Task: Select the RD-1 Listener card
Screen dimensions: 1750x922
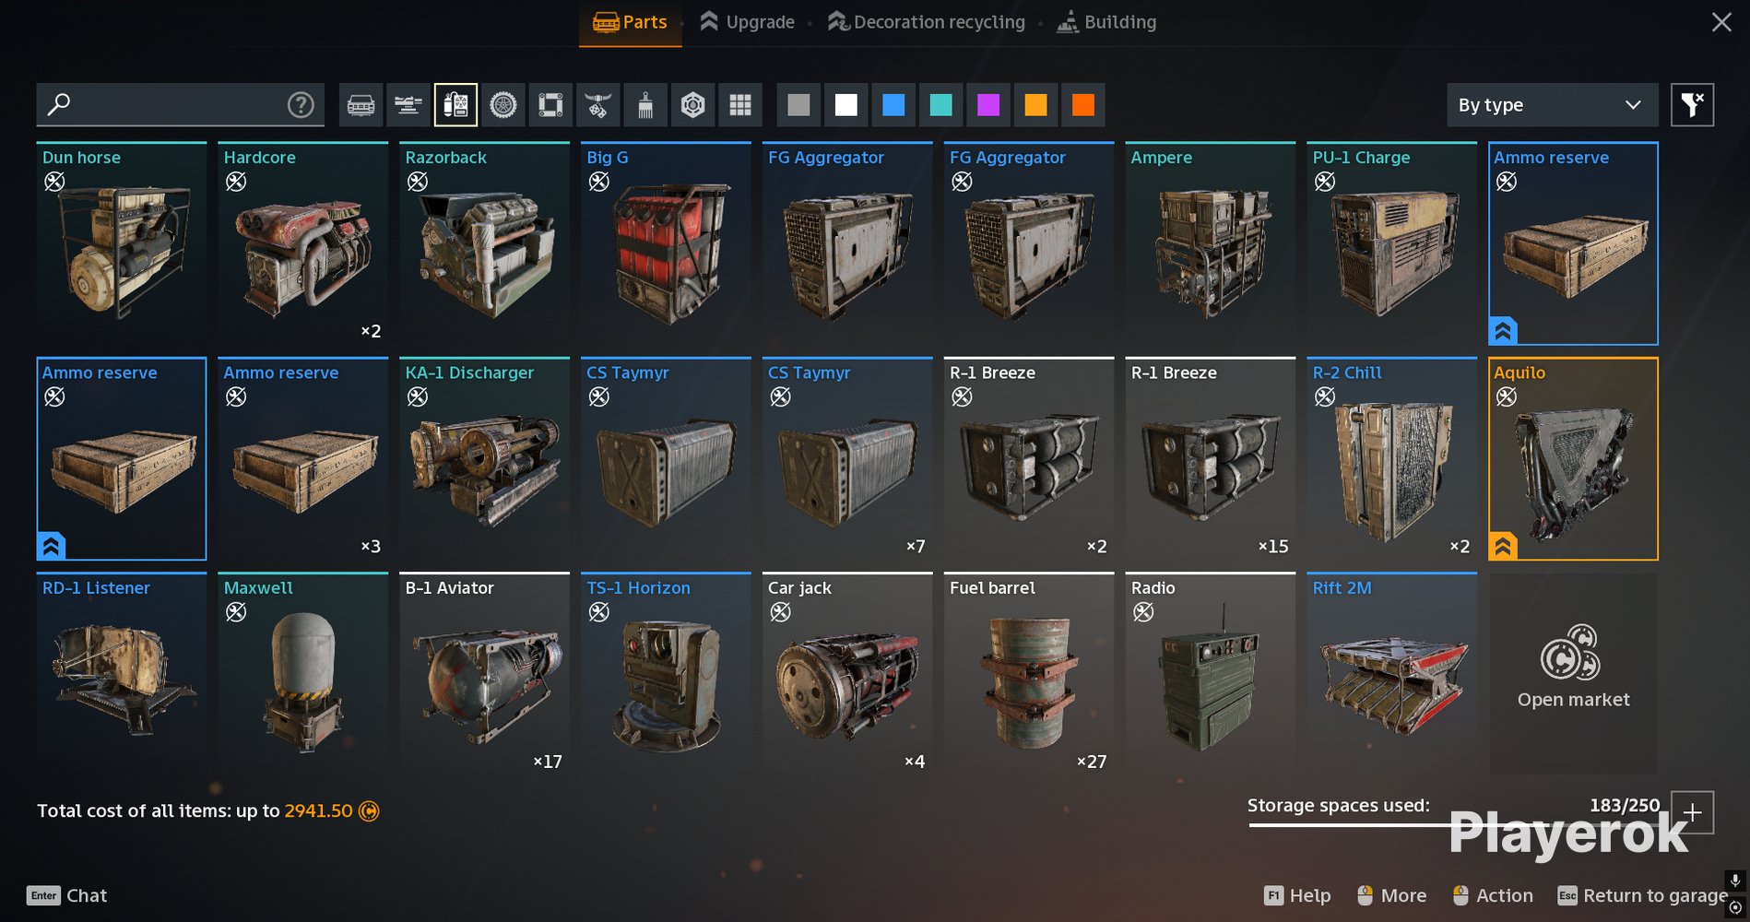Action: [122, 673]
